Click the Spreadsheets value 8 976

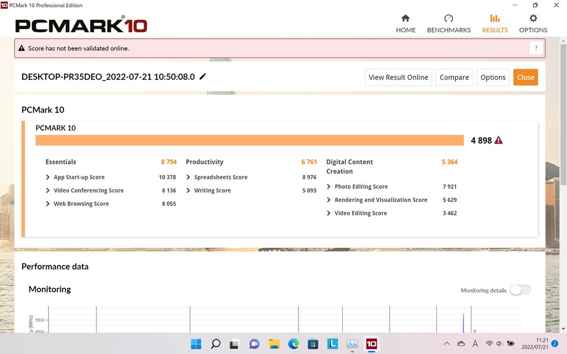(309, 177)
